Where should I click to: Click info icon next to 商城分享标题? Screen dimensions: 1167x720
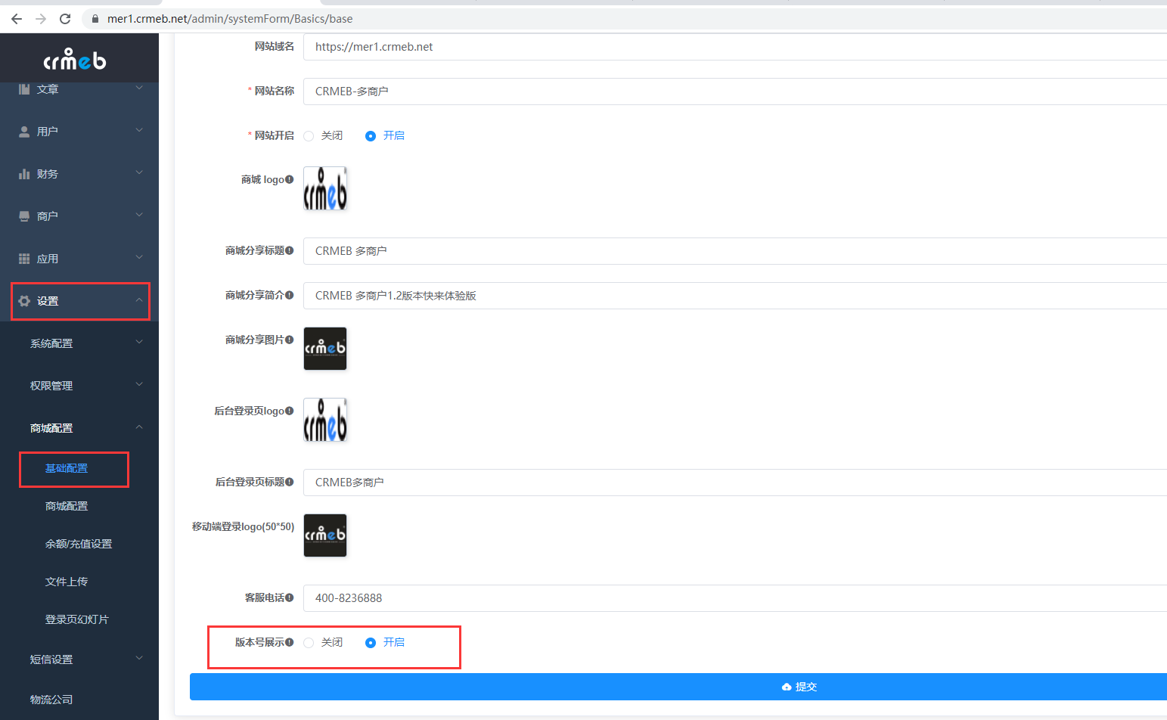coord(290,250)
